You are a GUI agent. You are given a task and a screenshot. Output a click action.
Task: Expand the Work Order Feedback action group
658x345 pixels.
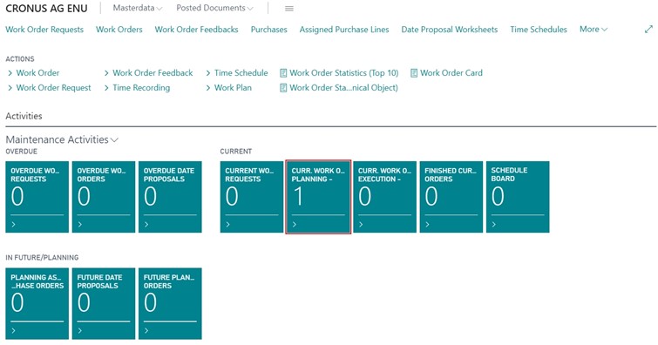[148, 73]
